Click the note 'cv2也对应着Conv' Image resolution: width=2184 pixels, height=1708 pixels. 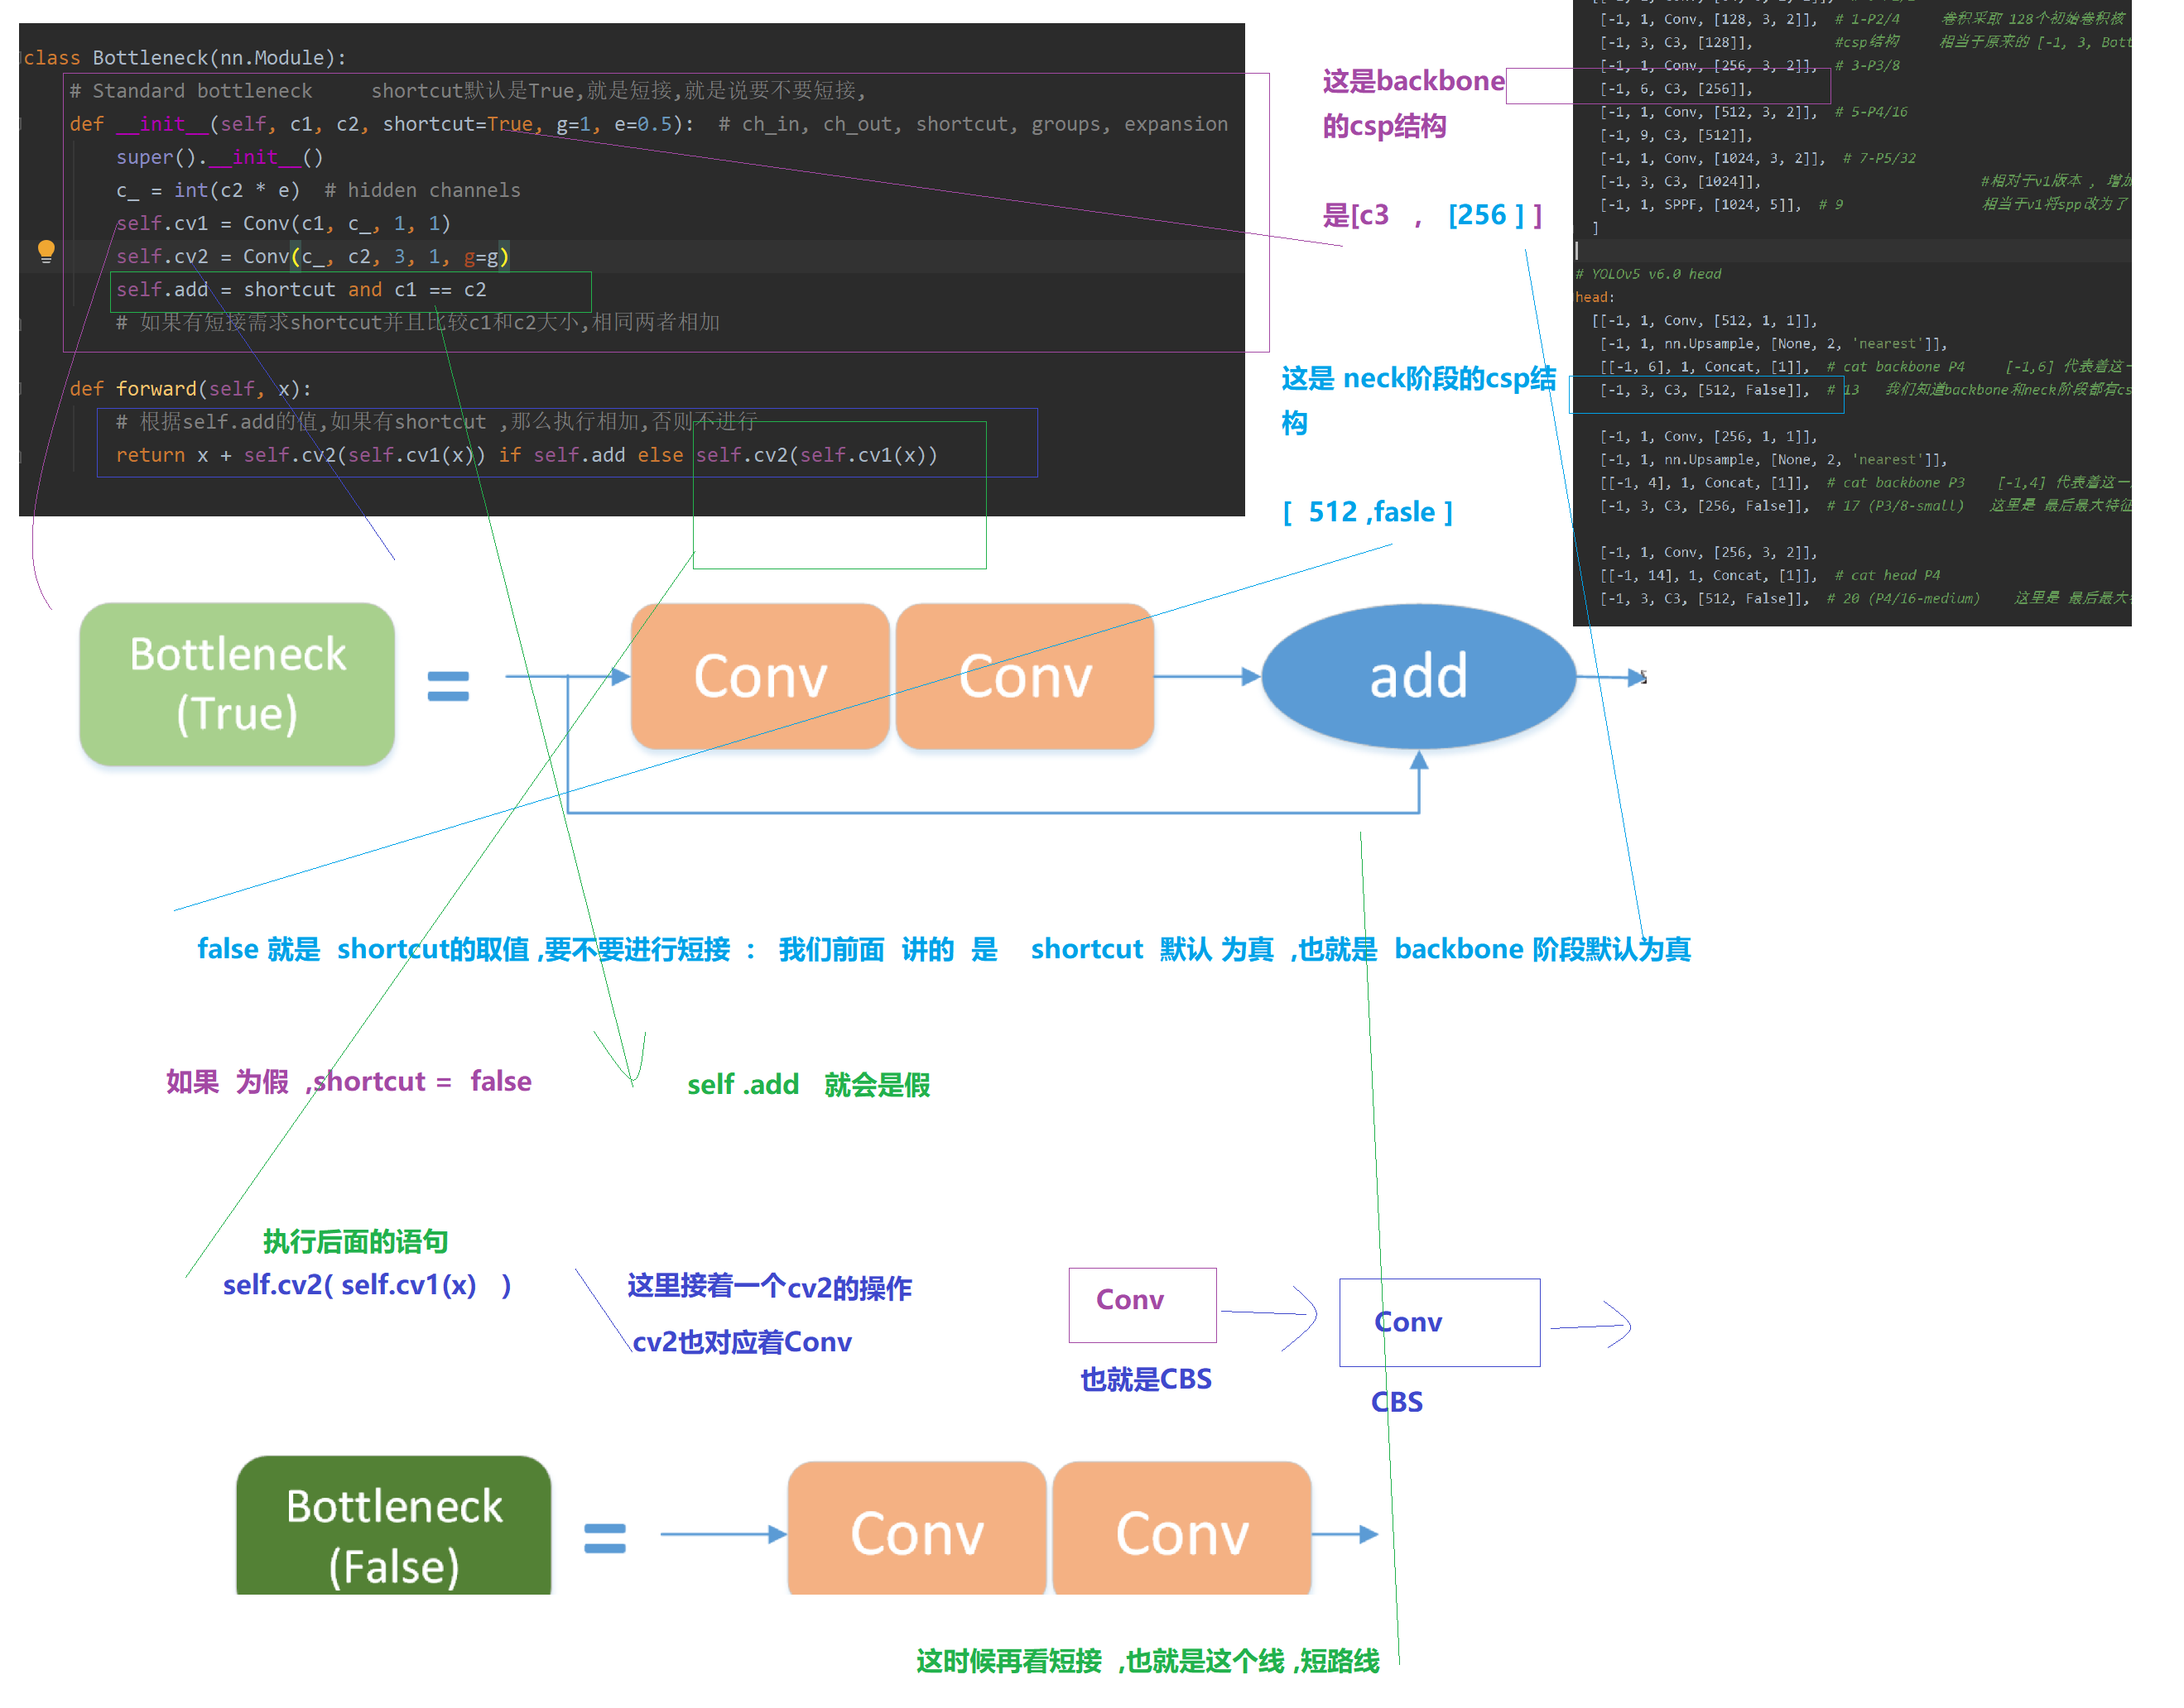pos(741,1341)
